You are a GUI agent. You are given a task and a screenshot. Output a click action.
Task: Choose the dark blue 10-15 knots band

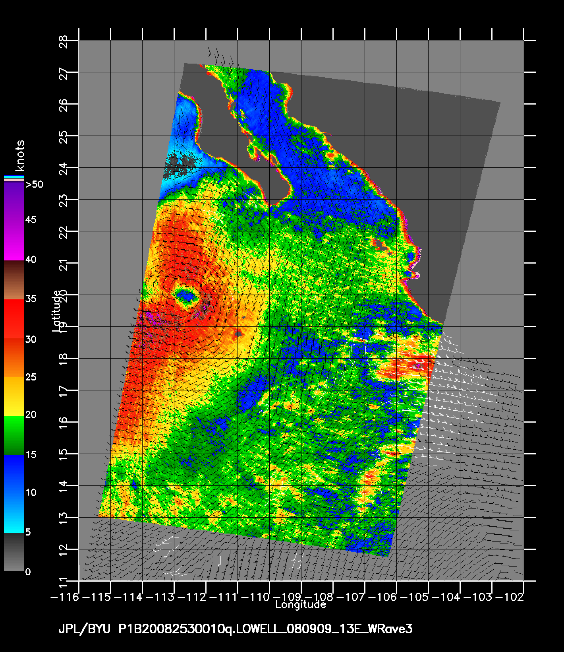click(14, 474)
